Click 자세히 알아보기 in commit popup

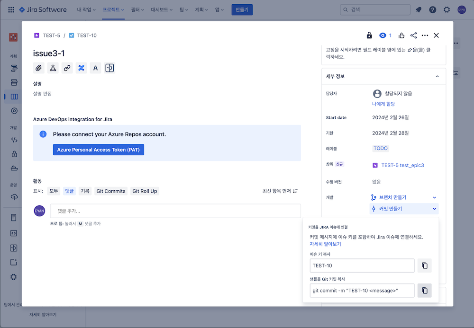[x=325, y=244]
